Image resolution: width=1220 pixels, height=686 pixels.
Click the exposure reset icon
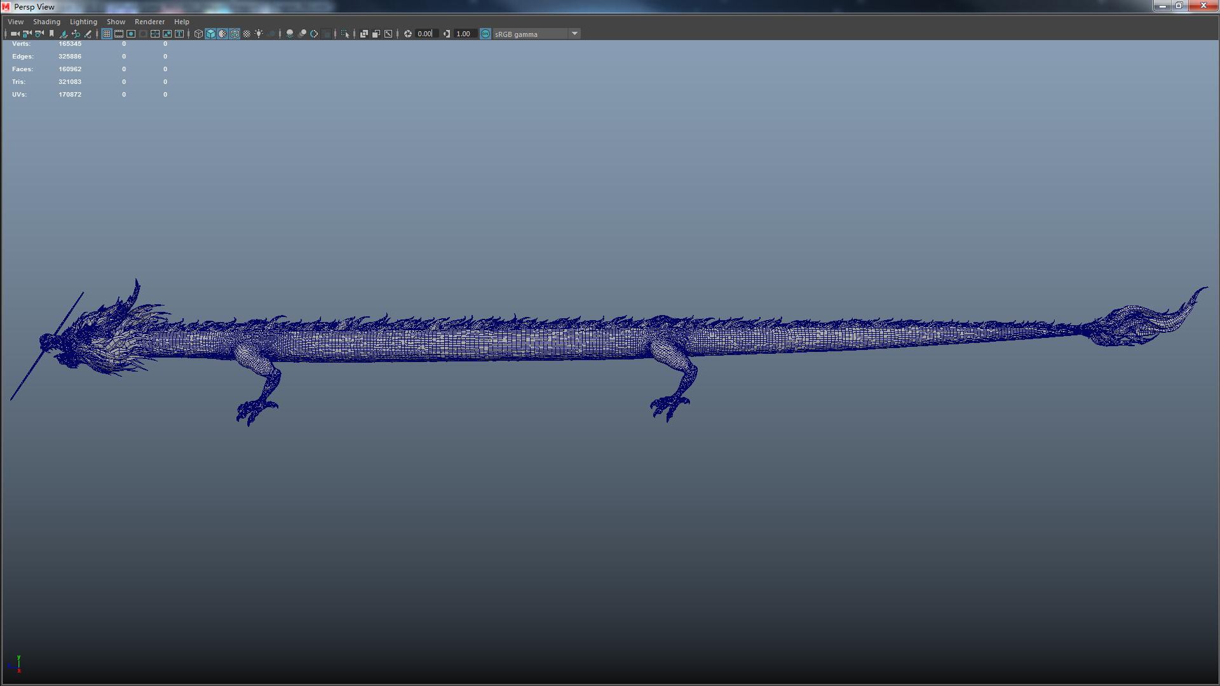[x=408, y=34]
